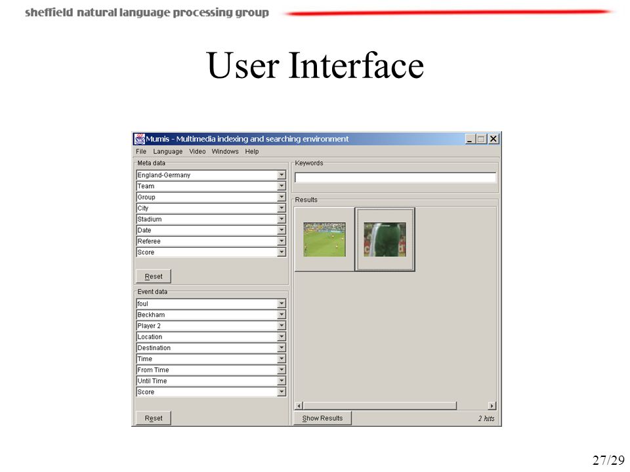Click the Mumis application title icon
The width and height of the screenshot is (630, 472).
139,139
